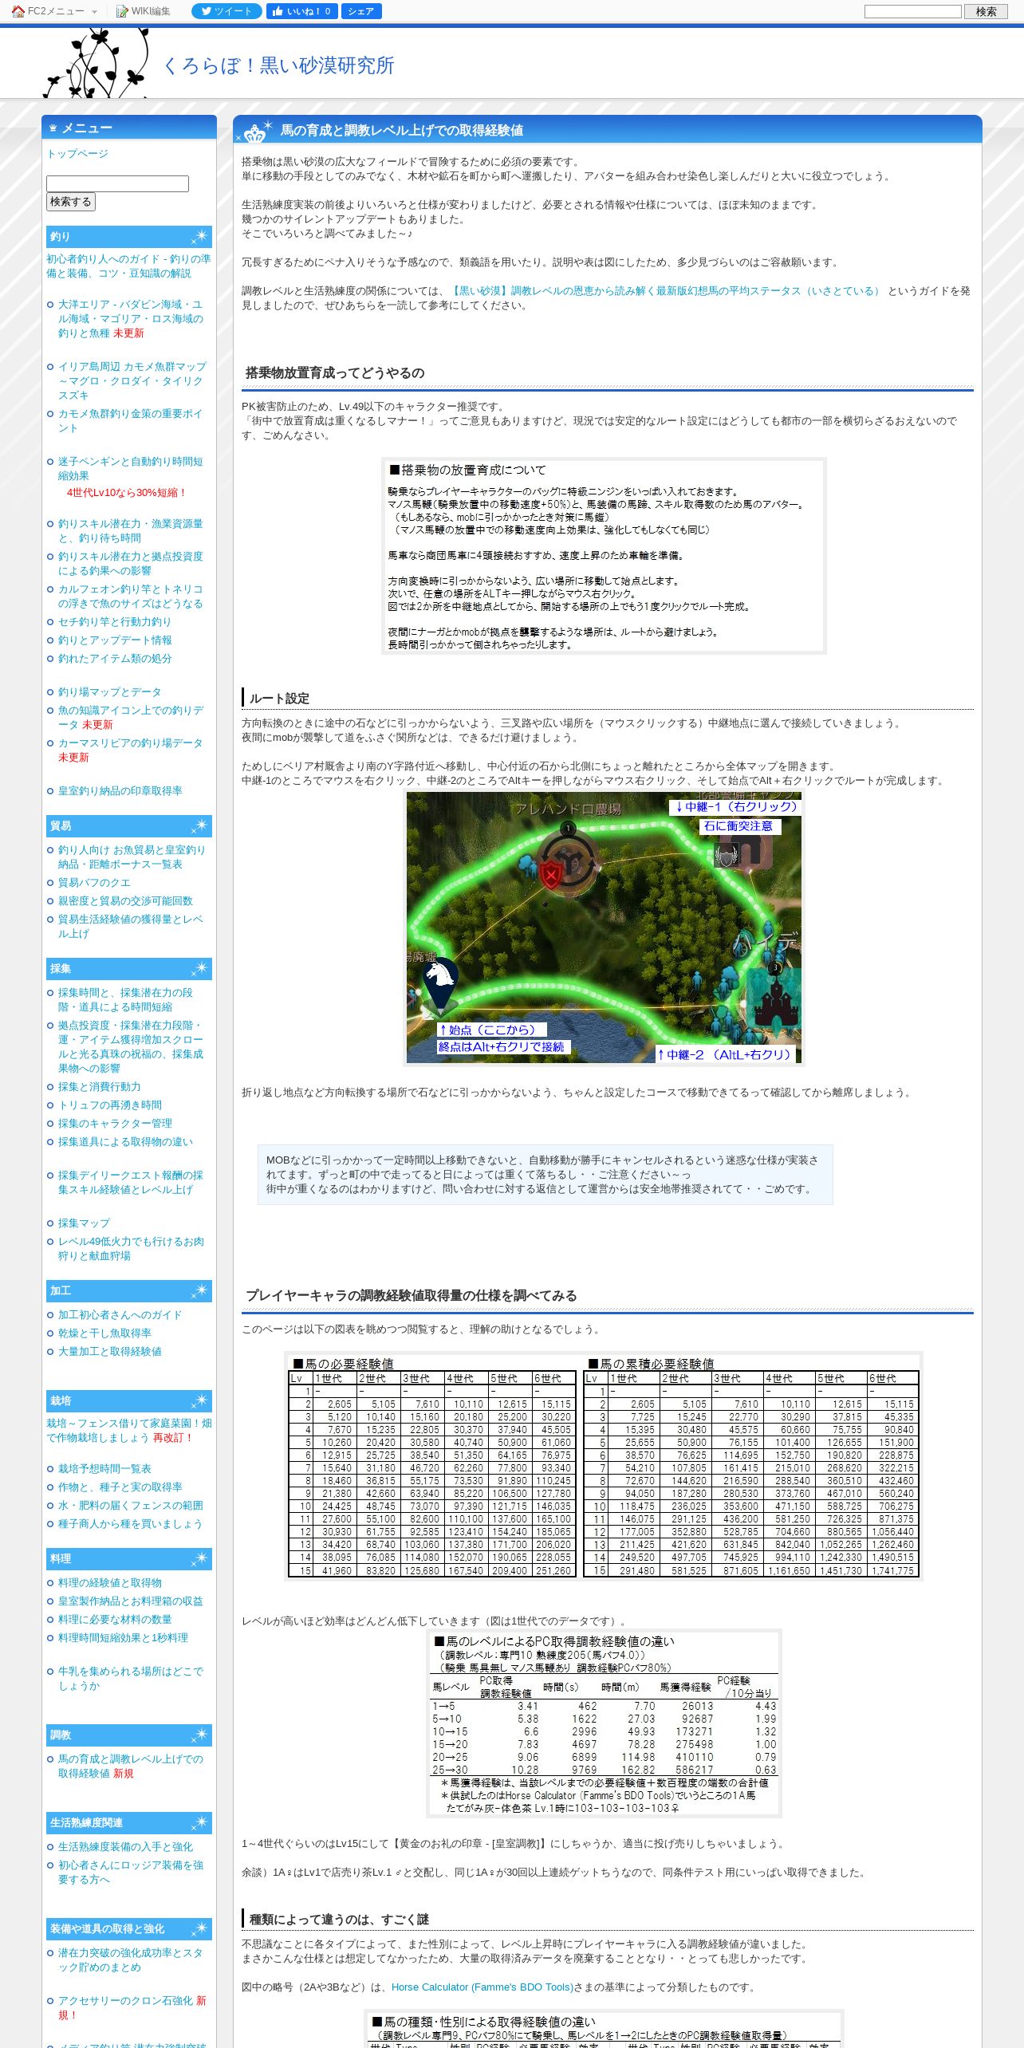Viewport: 1024px width, 2048px height.
Task: Click the 搭乗物の放置育成について image
Action: point(604,556)
